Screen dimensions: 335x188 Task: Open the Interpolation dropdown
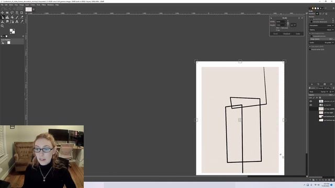pos(321,26)
